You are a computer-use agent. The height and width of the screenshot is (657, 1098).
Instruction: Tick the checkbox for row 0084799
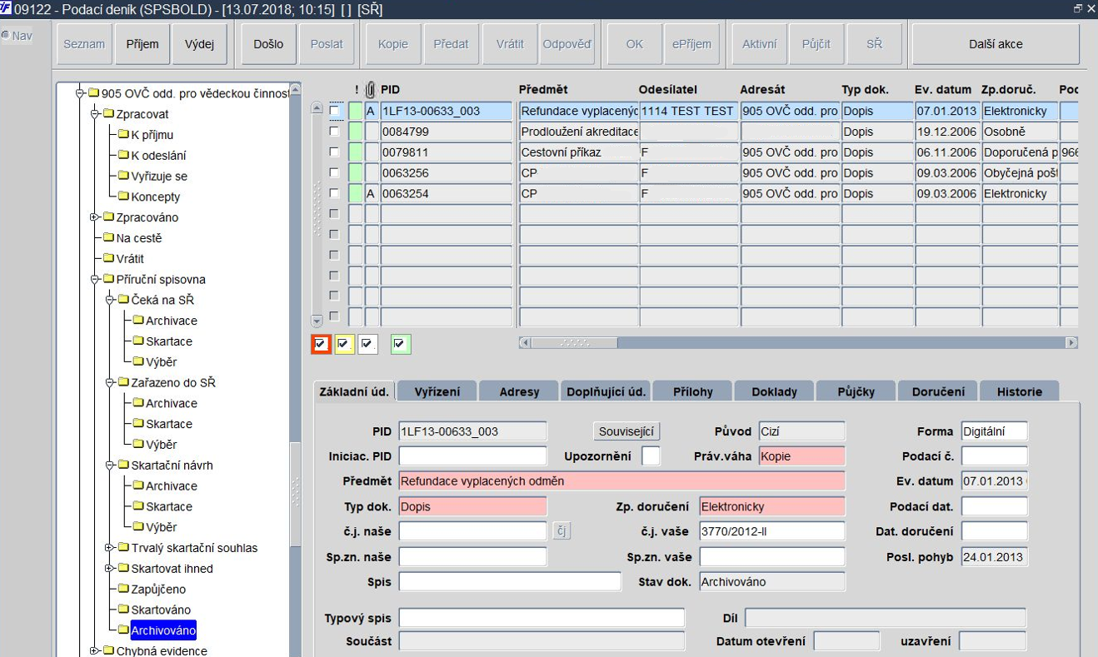tap(334, 132)
